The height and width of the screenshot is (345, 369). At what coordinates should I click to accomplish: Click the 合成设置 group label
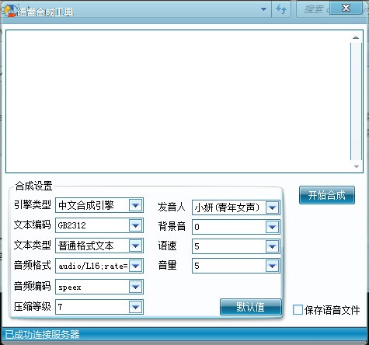tap(33, 186)
